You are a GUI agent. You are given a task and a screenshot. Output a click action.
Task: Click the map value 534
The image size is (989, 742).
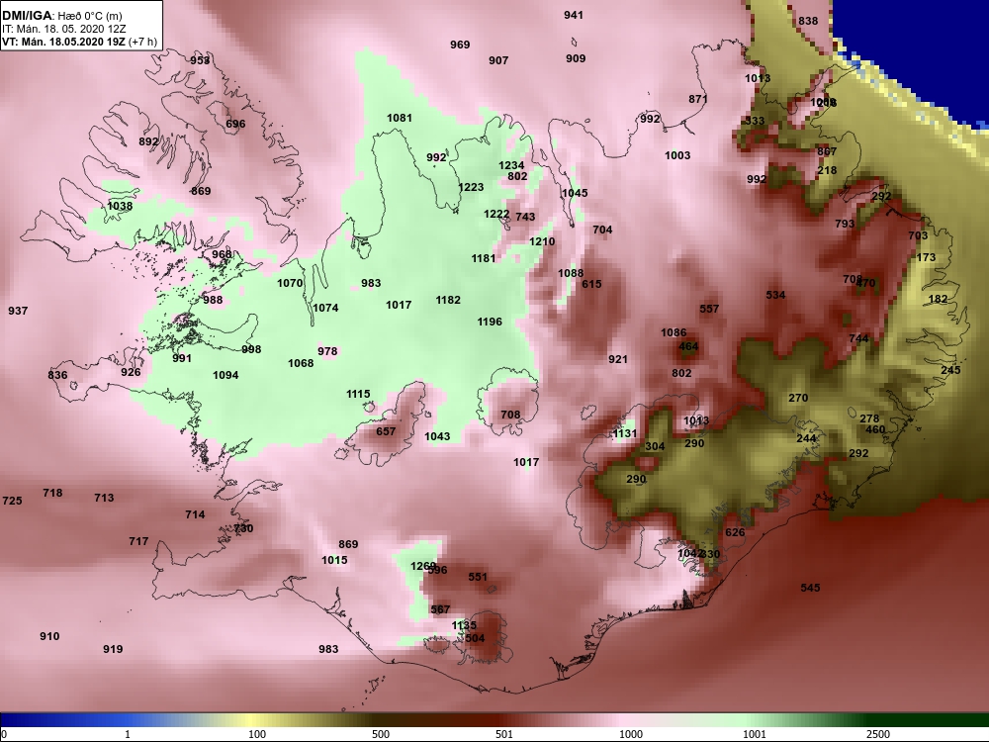(x=775, y=295)
